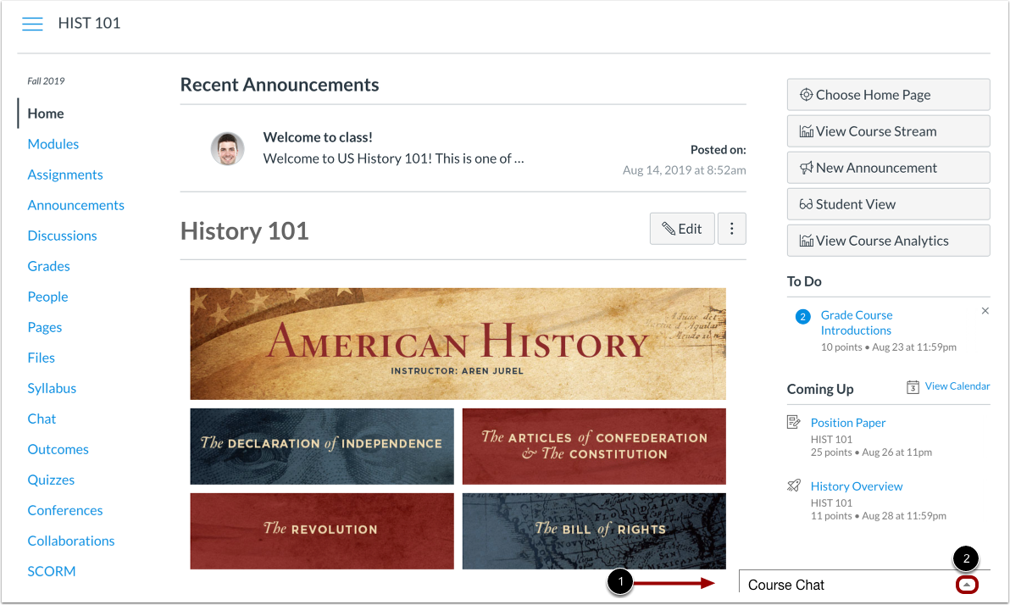
Task: Click the '10 points • Aug 23 at 11:59pm' text
Action: 888,347
